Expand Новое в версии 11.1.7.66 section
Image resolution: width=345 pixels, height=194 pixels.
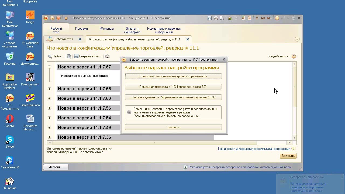[49, 89]
